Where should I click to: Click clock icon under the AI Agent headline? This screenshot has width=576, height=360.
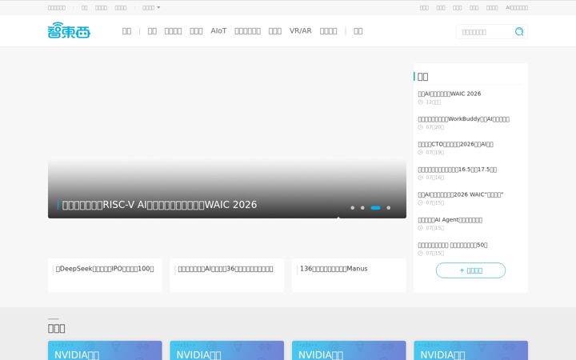(420, 228)
